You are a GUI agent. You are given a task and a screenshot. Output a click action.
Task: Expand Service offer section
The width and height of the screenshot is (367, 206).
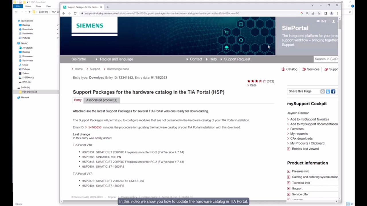(x=289, y=194)
